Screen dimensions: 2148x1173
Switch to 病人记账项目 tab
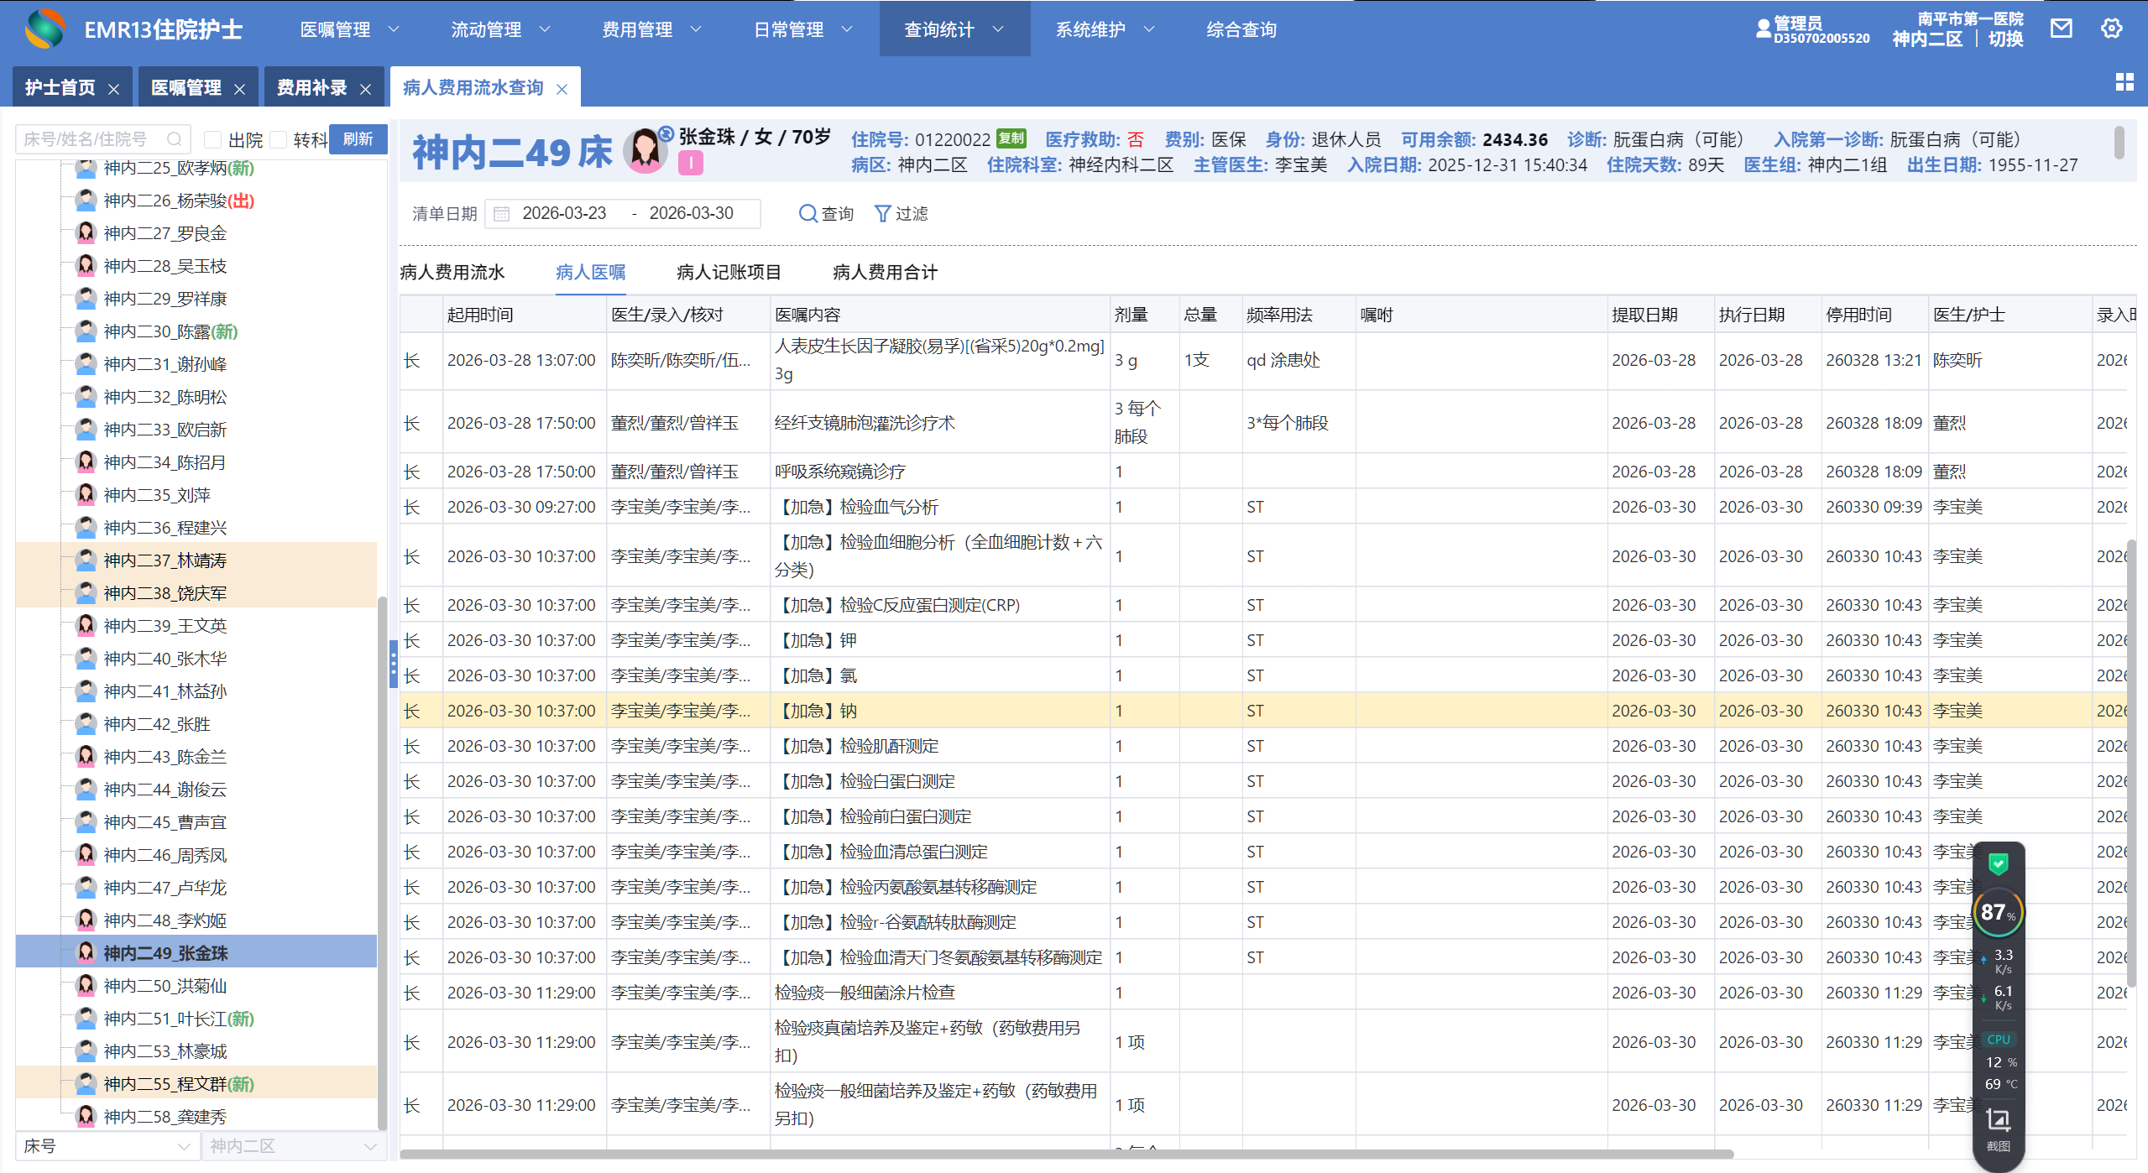pos(728,272)
